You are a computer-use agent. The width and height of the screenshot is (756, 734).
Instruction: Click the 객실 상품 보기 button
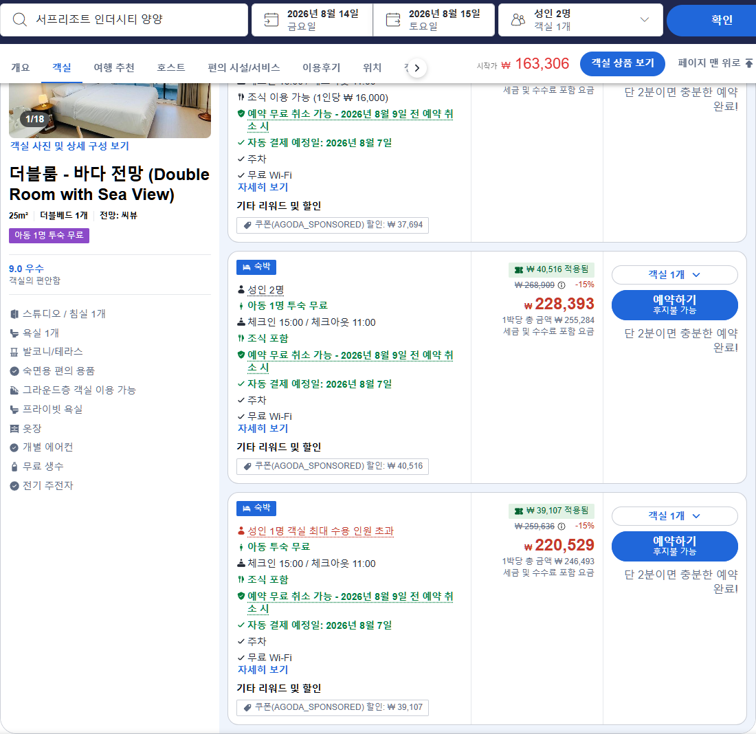point(623,63)
